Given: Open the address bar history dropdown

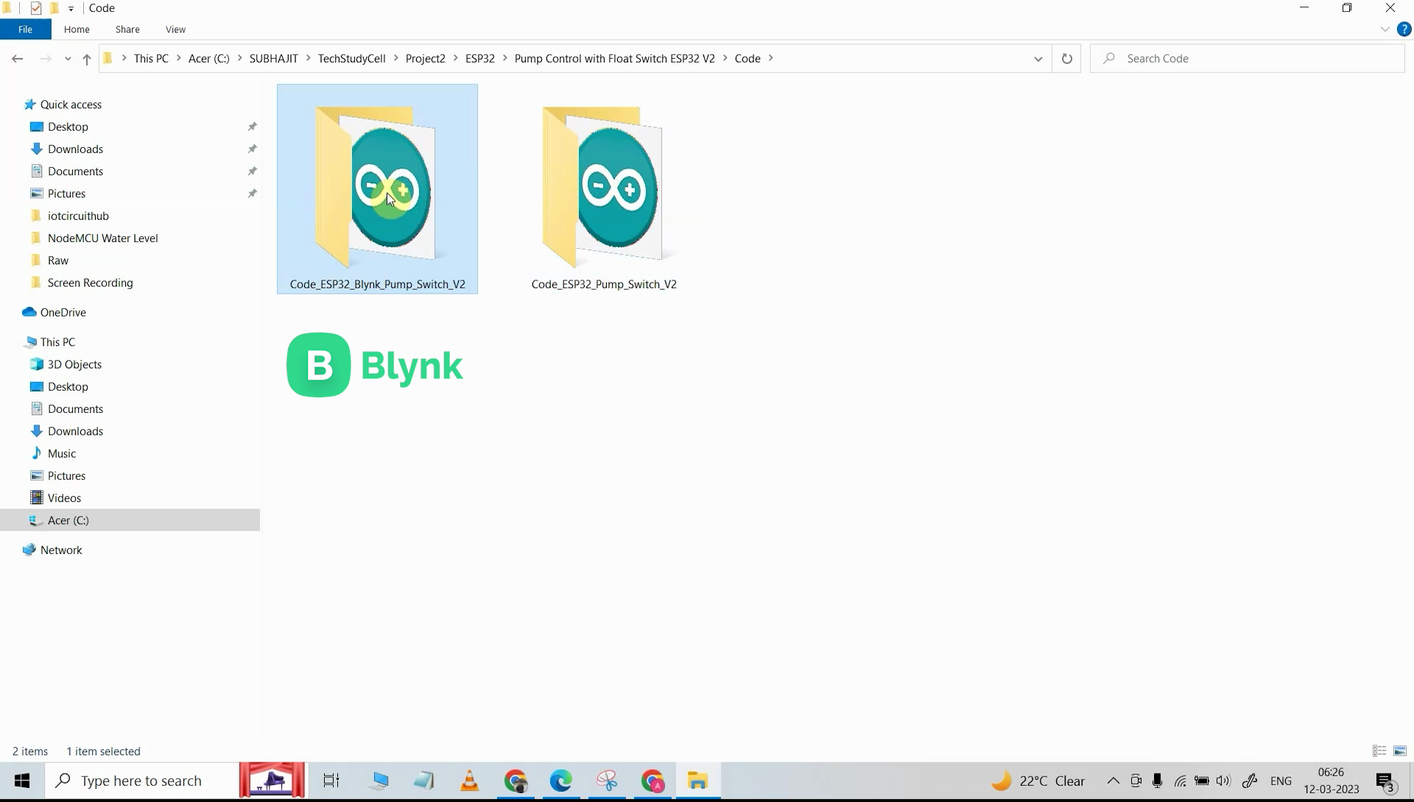Looking at the screenshot, I should (x=1038, y=58).
